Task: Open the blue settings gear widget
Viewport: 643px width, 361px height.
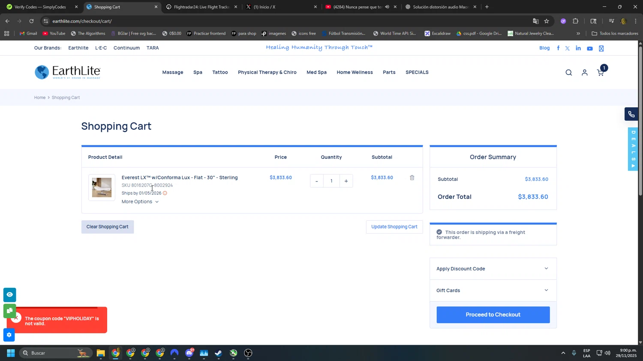Action: [9, 335]
